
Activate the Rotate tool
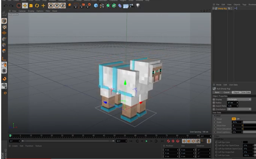(37, 6)
